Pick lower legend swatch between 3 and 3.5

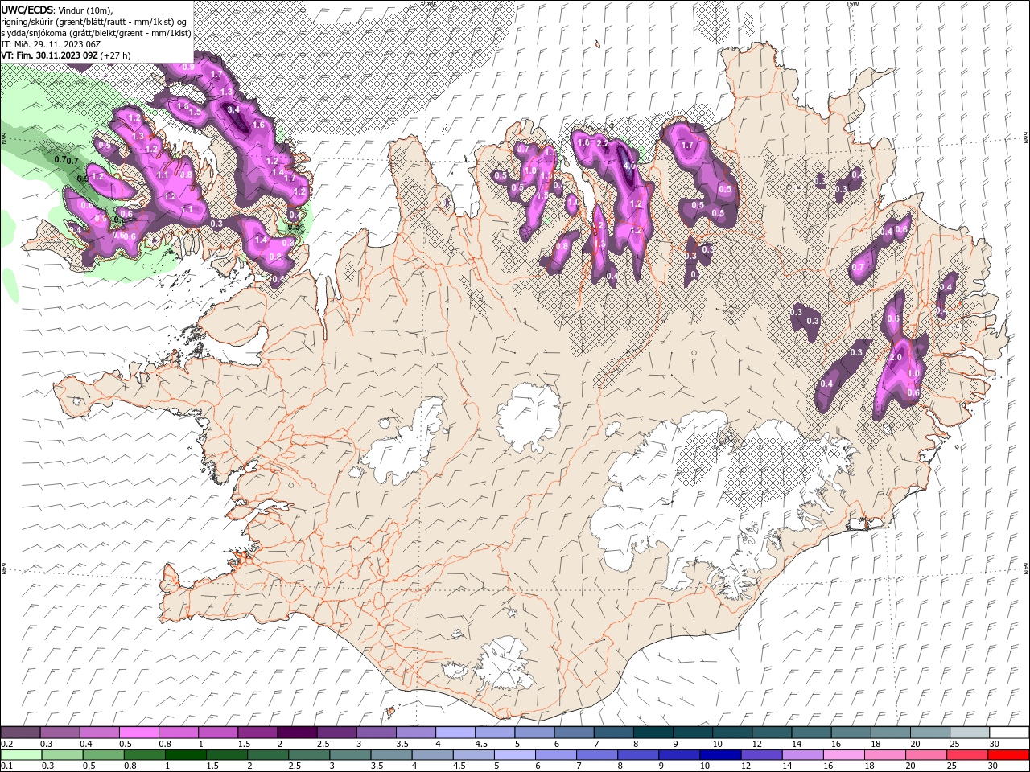pos(350,755)
